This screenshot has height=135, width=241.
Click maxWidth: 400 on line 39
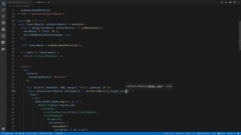point(55,87)
